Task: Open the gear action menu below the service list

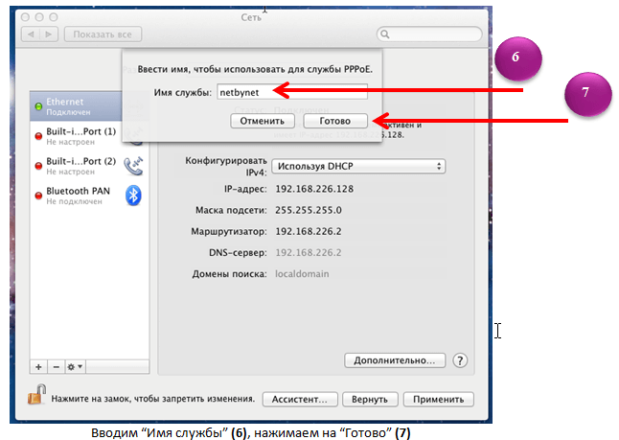Action: [74, 366]
